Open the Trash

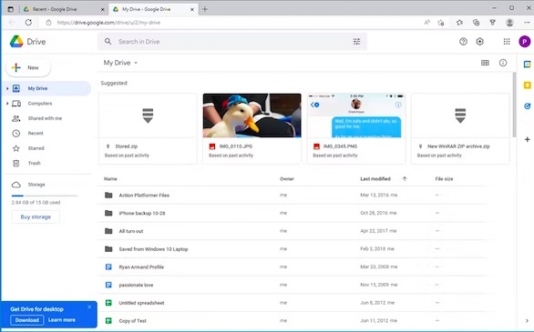tap(34, 163)
